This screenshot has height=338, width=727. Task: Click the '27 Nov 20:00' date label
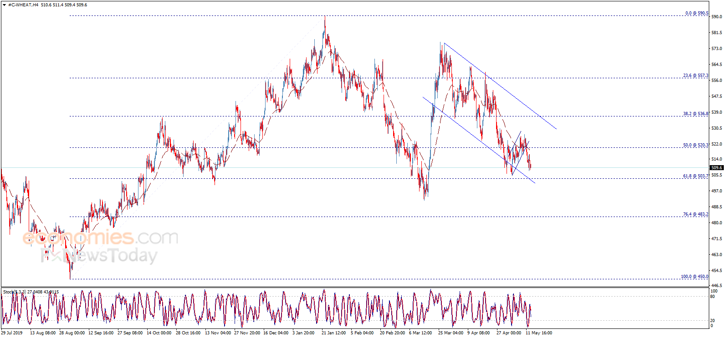click(x=247, y=333)
